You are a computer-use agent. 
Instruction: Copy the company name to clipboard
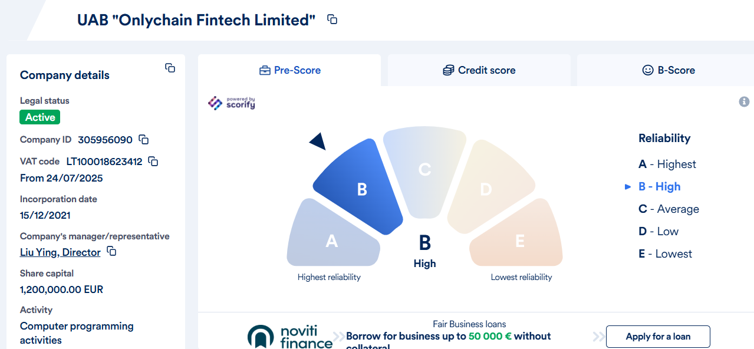tap(332, 19)
